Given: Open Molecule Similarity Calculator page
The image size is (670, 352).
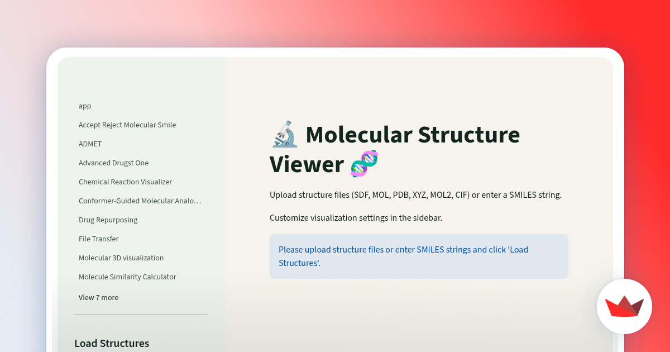Looking at the screenshot, I should click(127, 277).
